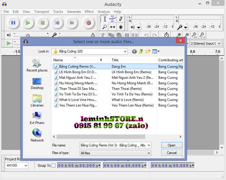Click the red Record button
Screen dimensions: 226x180
pos(88,23)
